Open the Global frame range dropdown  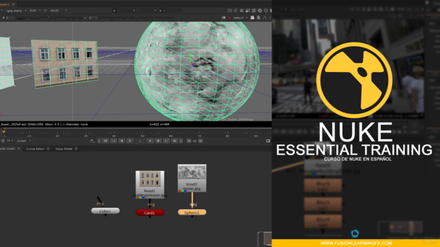(23, 141)
